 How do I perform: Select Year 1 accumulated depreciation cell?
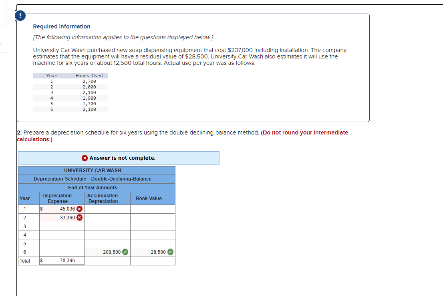(107, 209)
